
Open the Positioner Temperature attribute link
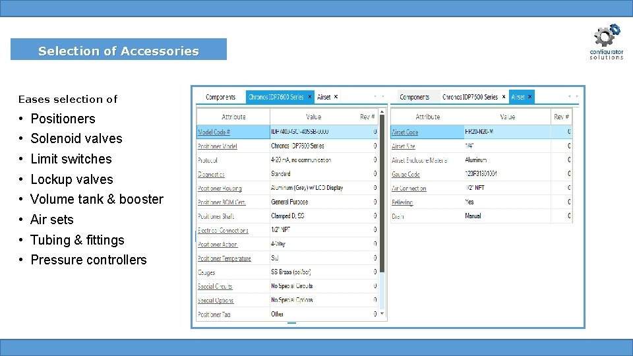click(x=224, y=258)
